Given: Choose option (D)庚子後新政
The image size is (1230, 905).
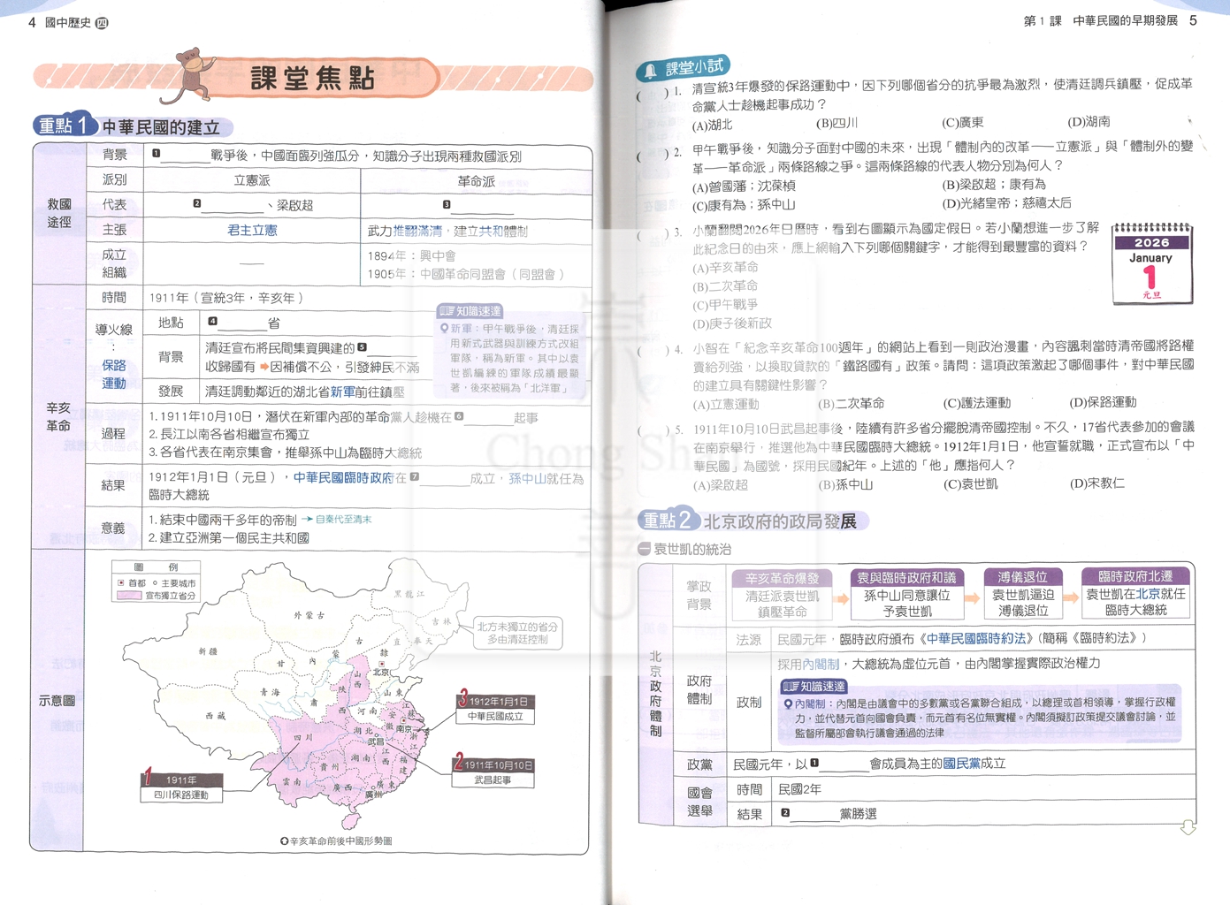Looking at the screenshot, I should click(x=732, y=323).
